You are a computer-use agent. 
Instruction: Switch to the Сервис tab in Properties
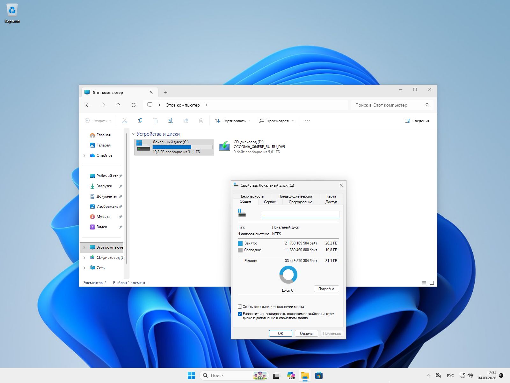click(270, 202)
